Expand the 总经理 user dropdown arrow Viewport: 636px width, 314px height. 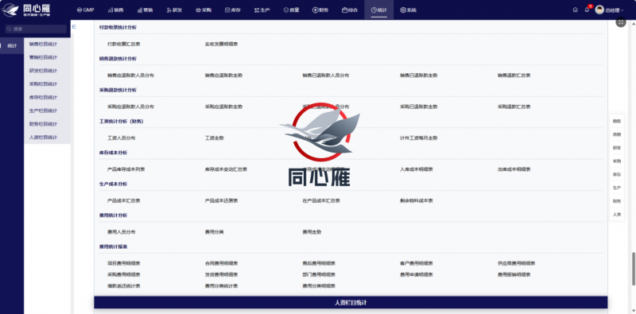pyautogui.click(x=622, y=10)
